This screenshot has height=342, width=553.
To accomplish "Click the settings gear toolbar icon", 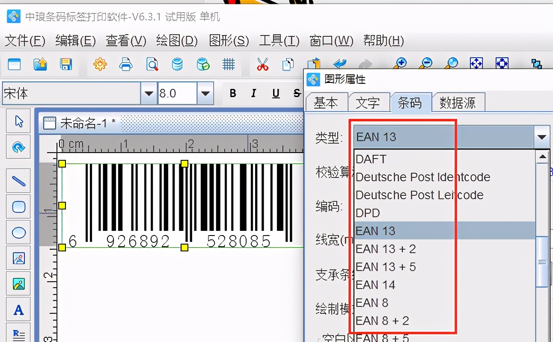I will pos(100,63).
